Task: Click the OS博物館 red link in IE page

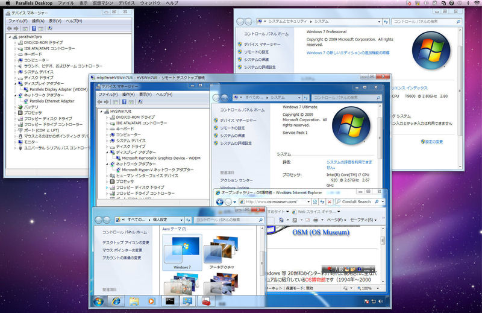Action: coord(316,280)
